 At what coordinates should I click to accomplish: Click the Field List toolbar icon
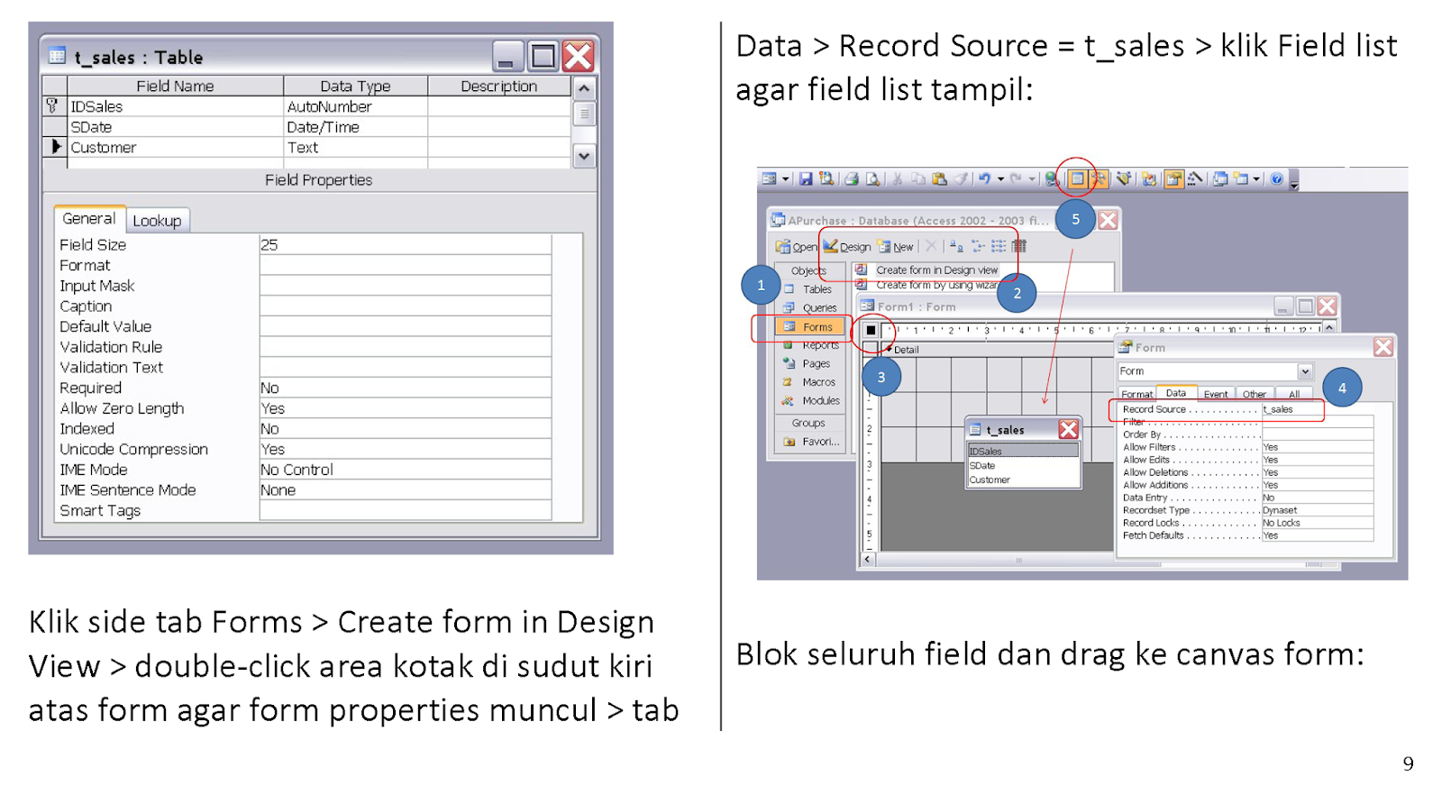coord(1077,178)
